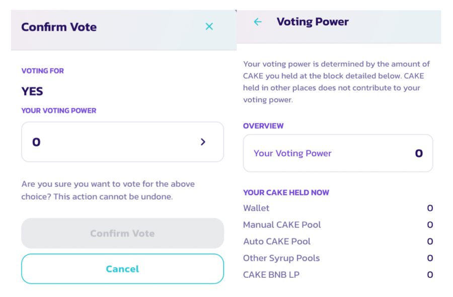Click the back arrow on Voting Power
The width and height of the screenshot is (453, 297).
(x=258, y=22)
